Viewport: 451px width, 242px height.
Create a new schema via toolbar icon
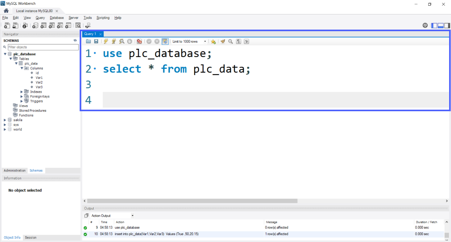35,26
